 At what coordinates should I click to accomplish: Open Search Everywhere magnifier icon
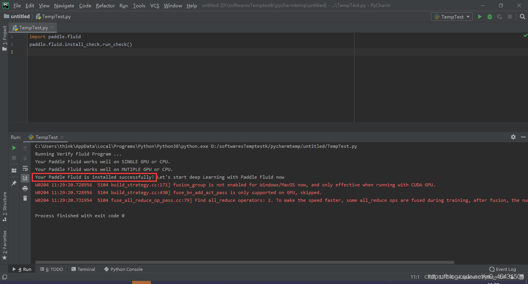coord(522,17)
